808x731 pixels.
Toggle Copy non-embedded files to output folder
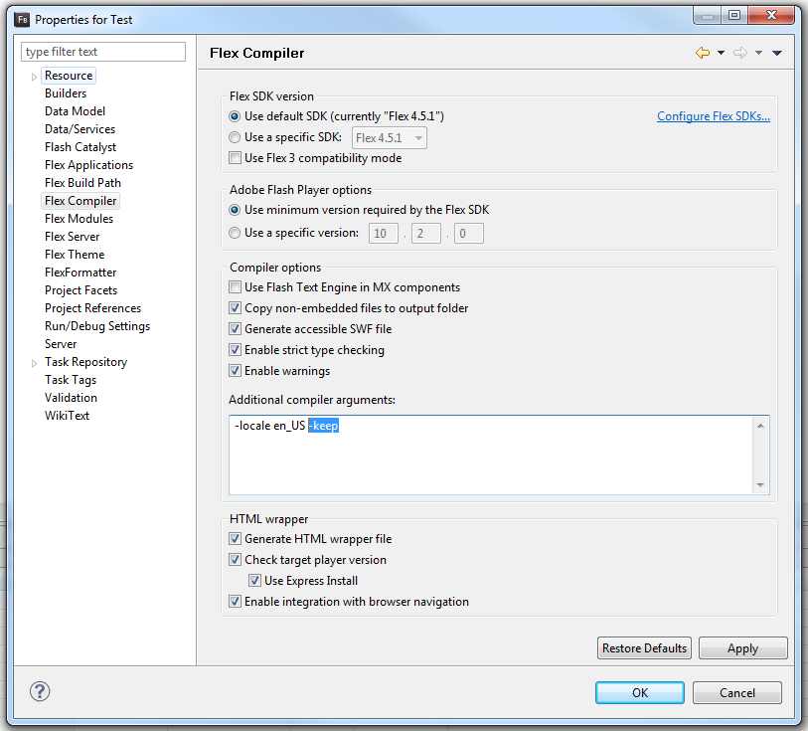coord(235,307)
